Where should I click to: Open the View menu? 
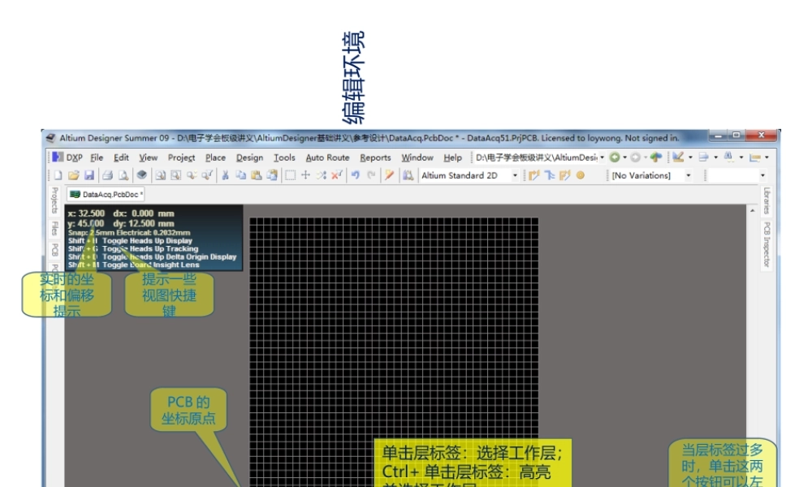[x=148, y=157]
